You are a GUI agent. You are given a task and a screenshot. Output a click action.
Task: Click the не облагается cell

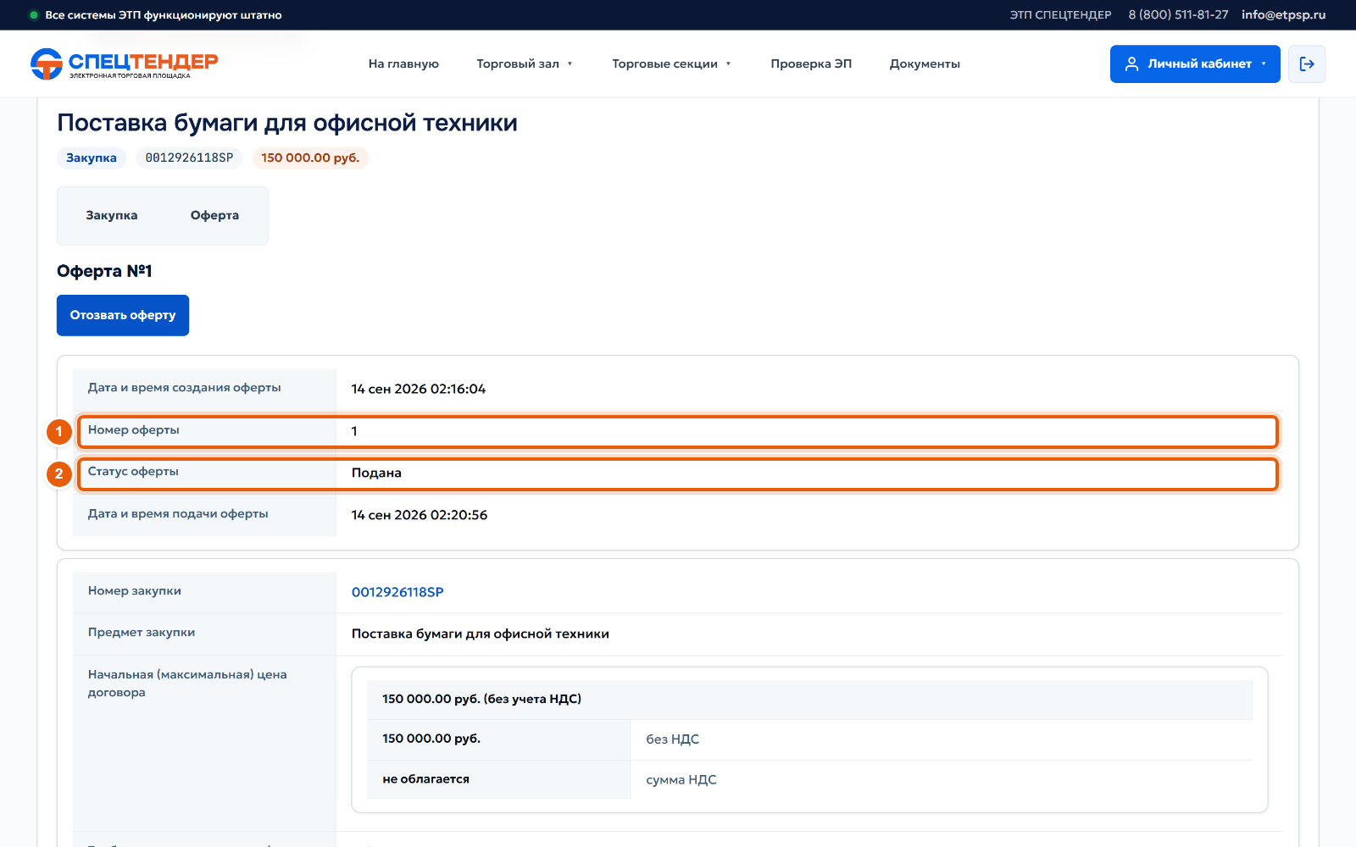point(499,779)
